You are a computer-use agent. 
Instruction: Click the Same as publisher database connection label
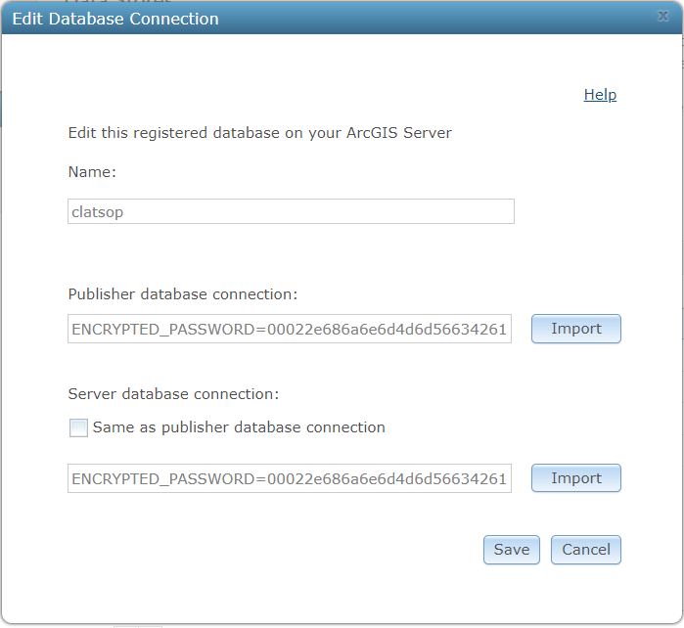[x=239, y=427]
